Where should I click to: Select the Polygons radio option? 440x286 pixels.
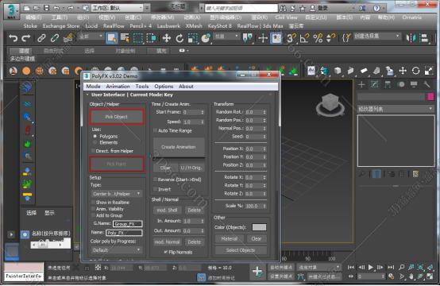[95, 136]
